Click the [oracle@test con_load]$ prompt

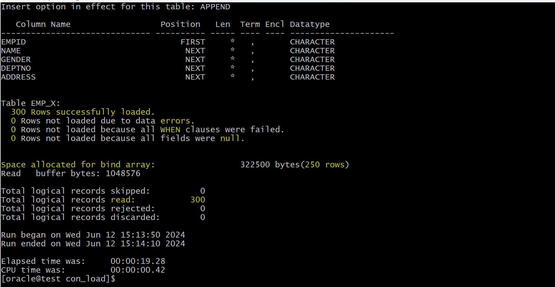[x=58, y=279]
